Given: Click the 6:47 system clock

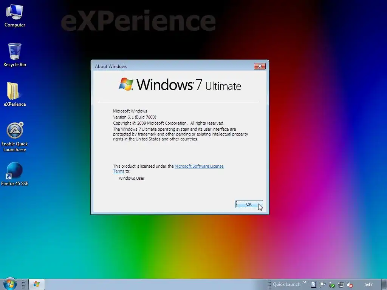Looking at the screenshot, I should click(x=368, y=285).
